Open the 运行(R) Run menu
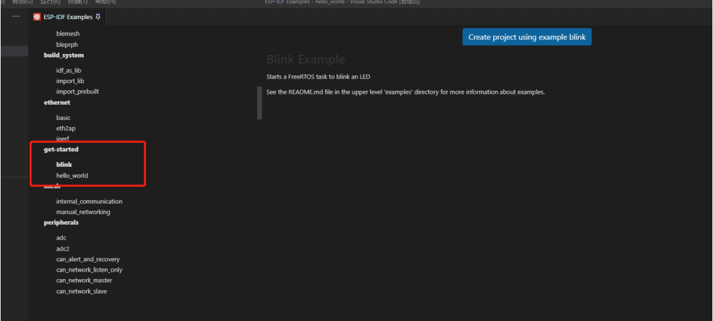Screen dimensions: 713x321 pos(50,2)
